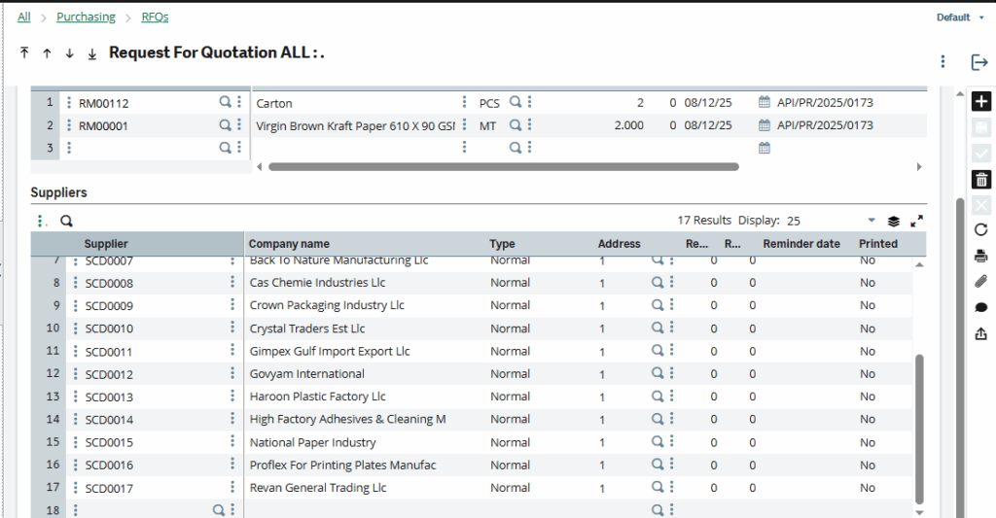
Task: Expand the Display 25 rows dropdown
Action: click(871, 221)
